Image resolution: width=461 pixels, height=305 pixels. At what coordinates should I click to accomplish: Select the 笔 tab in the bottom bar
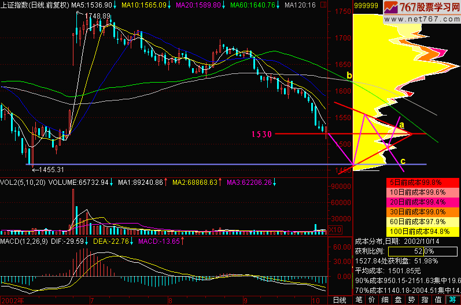359,300
